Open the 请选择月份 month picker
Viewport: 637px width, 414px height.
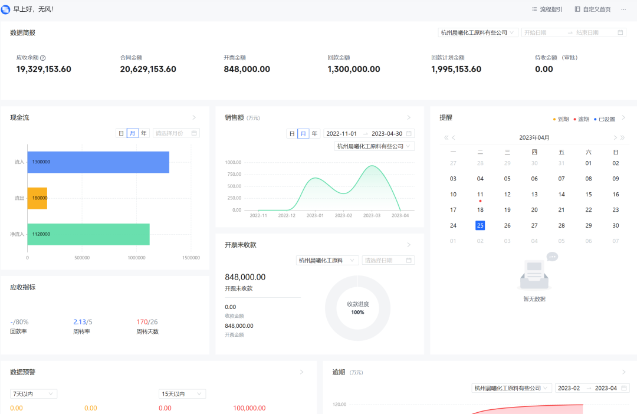click(x=176, y=133)
